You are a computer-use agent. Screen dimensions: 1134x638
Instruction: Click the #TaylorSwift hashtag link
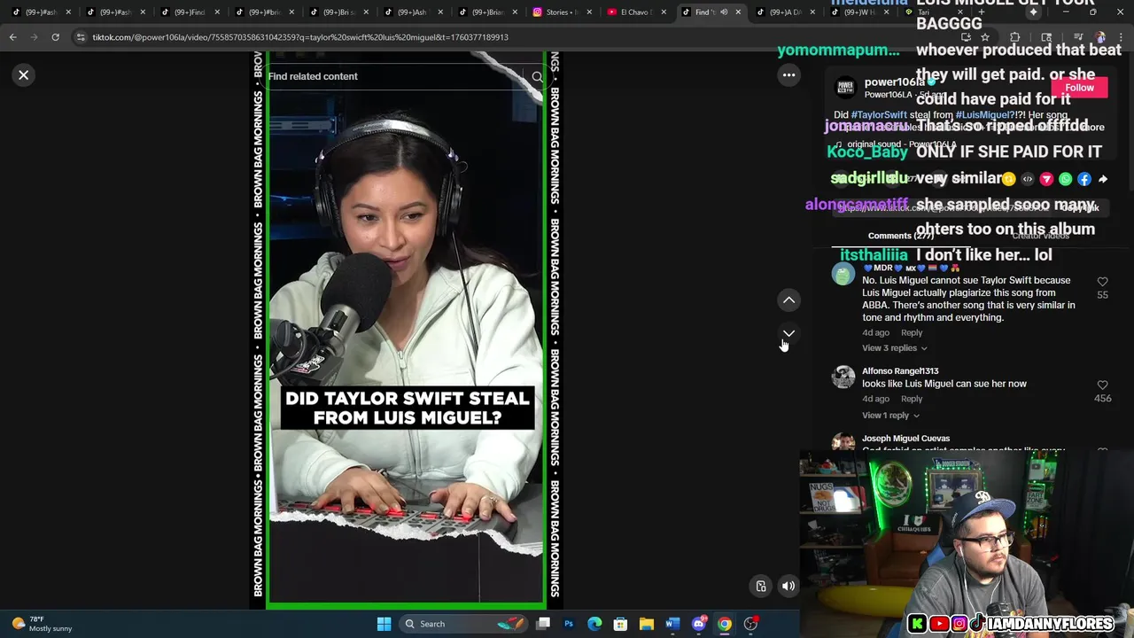pyautogui.click(x=879, y=115)
